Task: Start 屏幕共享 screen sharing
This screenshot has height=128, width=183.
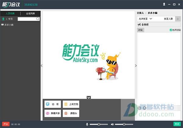Action: (x=53, y=113)
